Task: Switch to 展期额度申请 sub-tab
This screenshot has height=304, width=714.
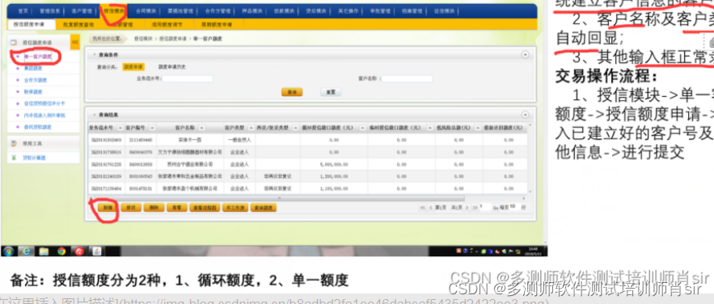Action: [218, 24]
